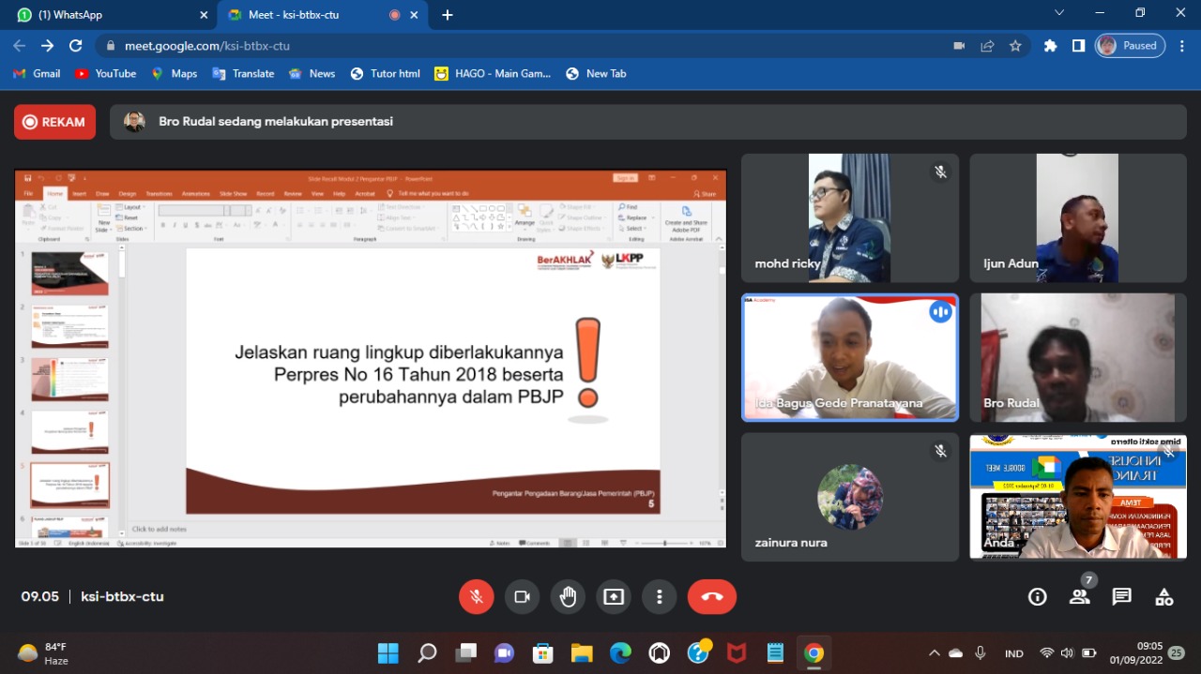Open the chat messages panel

(x=1121, y=597)
